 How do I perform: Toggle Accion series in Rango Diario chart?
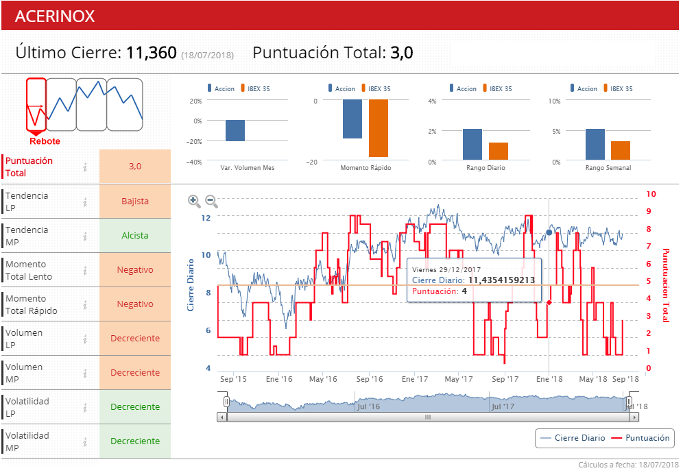click(x=464, y=88)
